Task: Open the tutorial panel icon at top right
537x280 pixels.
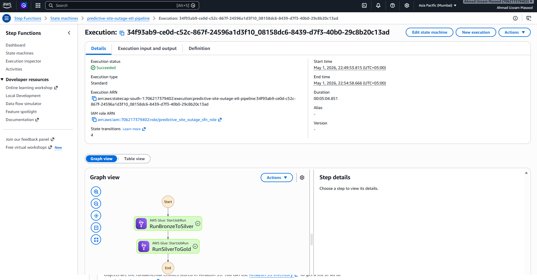Action: coord(529,18)
